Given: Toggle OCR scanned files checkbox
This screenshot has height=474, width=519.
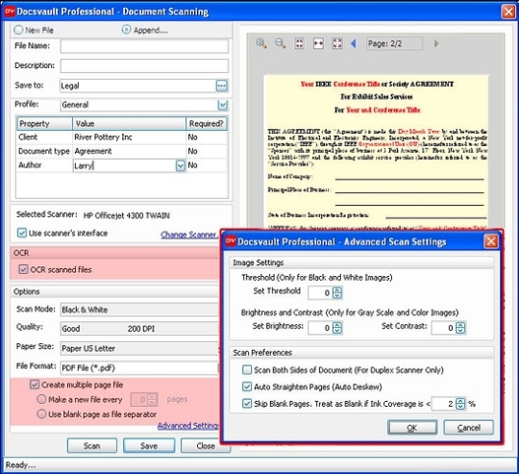Looking at the screenshot, I should tap(23, 269).
